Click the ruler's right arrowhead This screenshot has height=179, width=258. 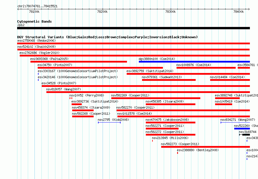tap(249, 9)
